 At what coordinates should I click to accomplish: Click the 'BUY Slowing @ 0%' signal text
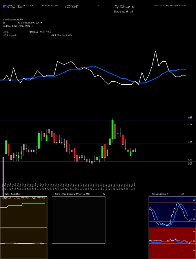[62, 35]
